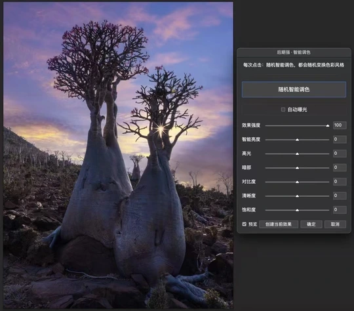Click the 高光 slider handle

[x=298, y=154]
